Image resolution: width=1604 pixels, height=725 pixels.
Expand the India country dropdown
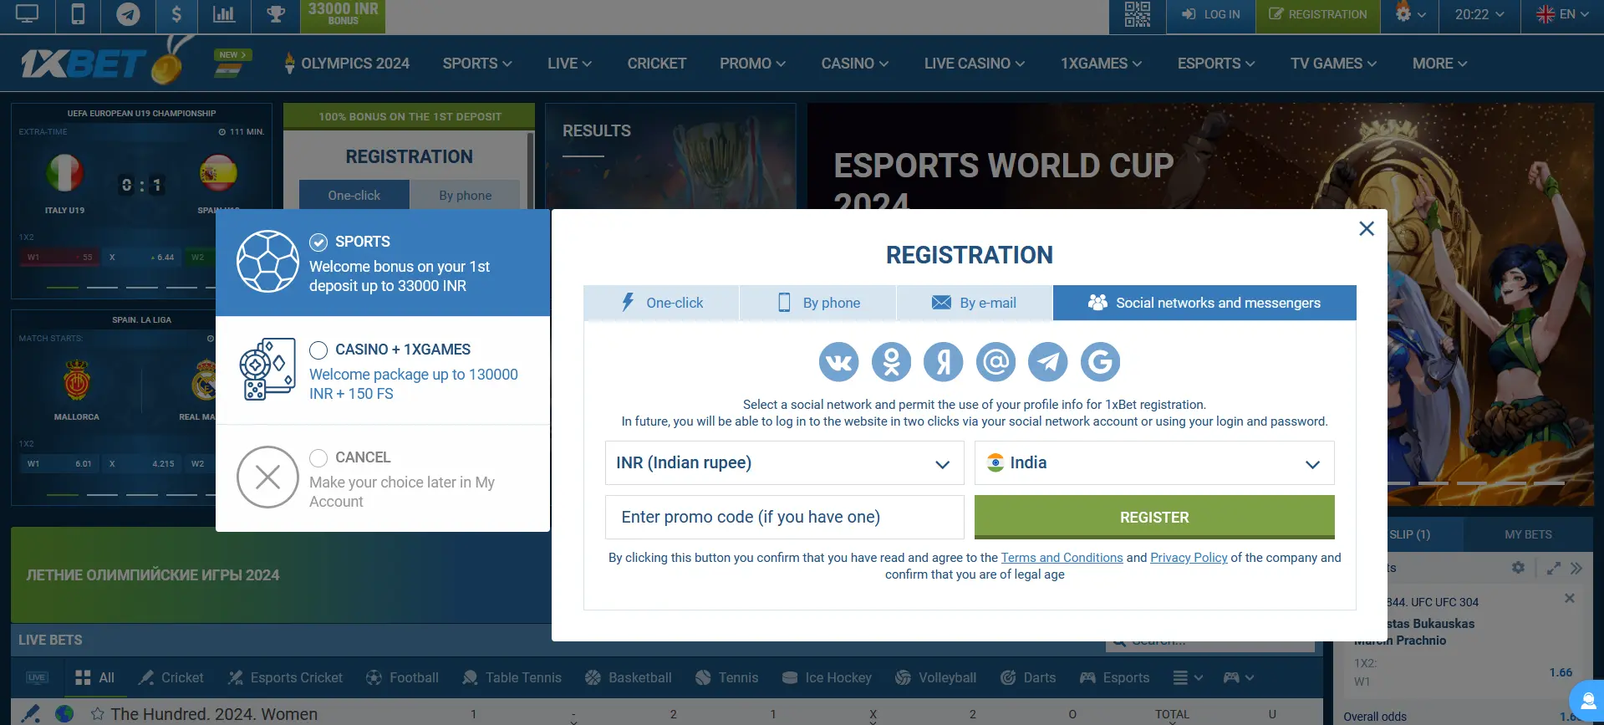tap(1153, 463)
